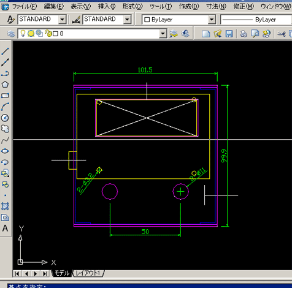Viewport: 292px width, 288px height.
Task: Toggle layer 0 lock icon
Action: click(48, 33)
